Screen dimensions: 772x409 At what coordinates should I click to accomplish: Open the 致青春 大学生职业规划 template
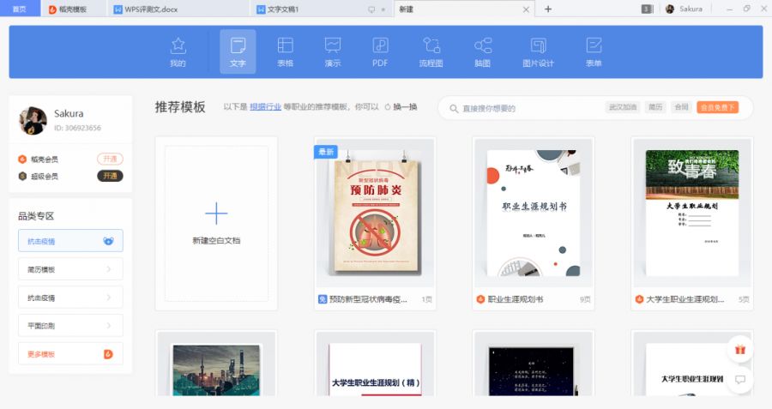[691, 214]
